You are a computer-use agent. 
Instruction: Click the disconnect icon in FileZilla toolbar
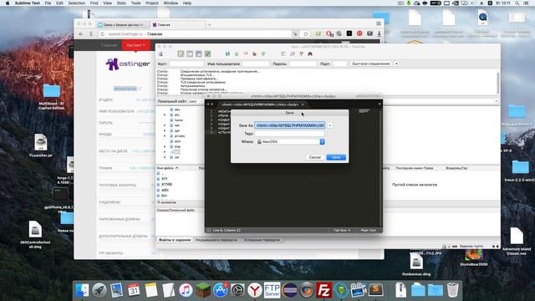point(254,54)
